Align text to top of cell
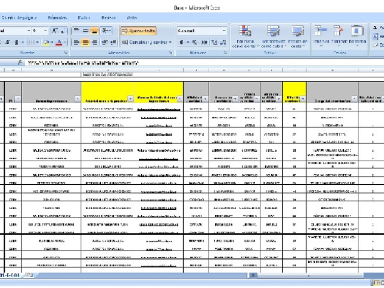 coord(76,31)
